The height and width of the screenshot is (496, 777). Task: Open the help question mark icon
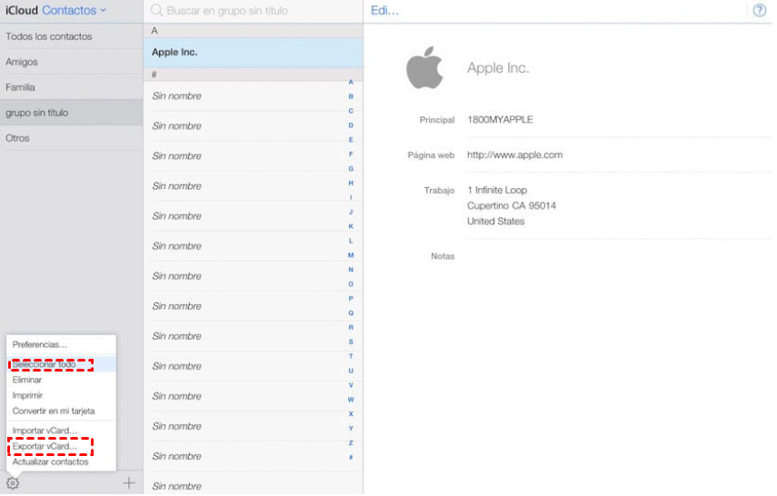click(x=760, y=11)
